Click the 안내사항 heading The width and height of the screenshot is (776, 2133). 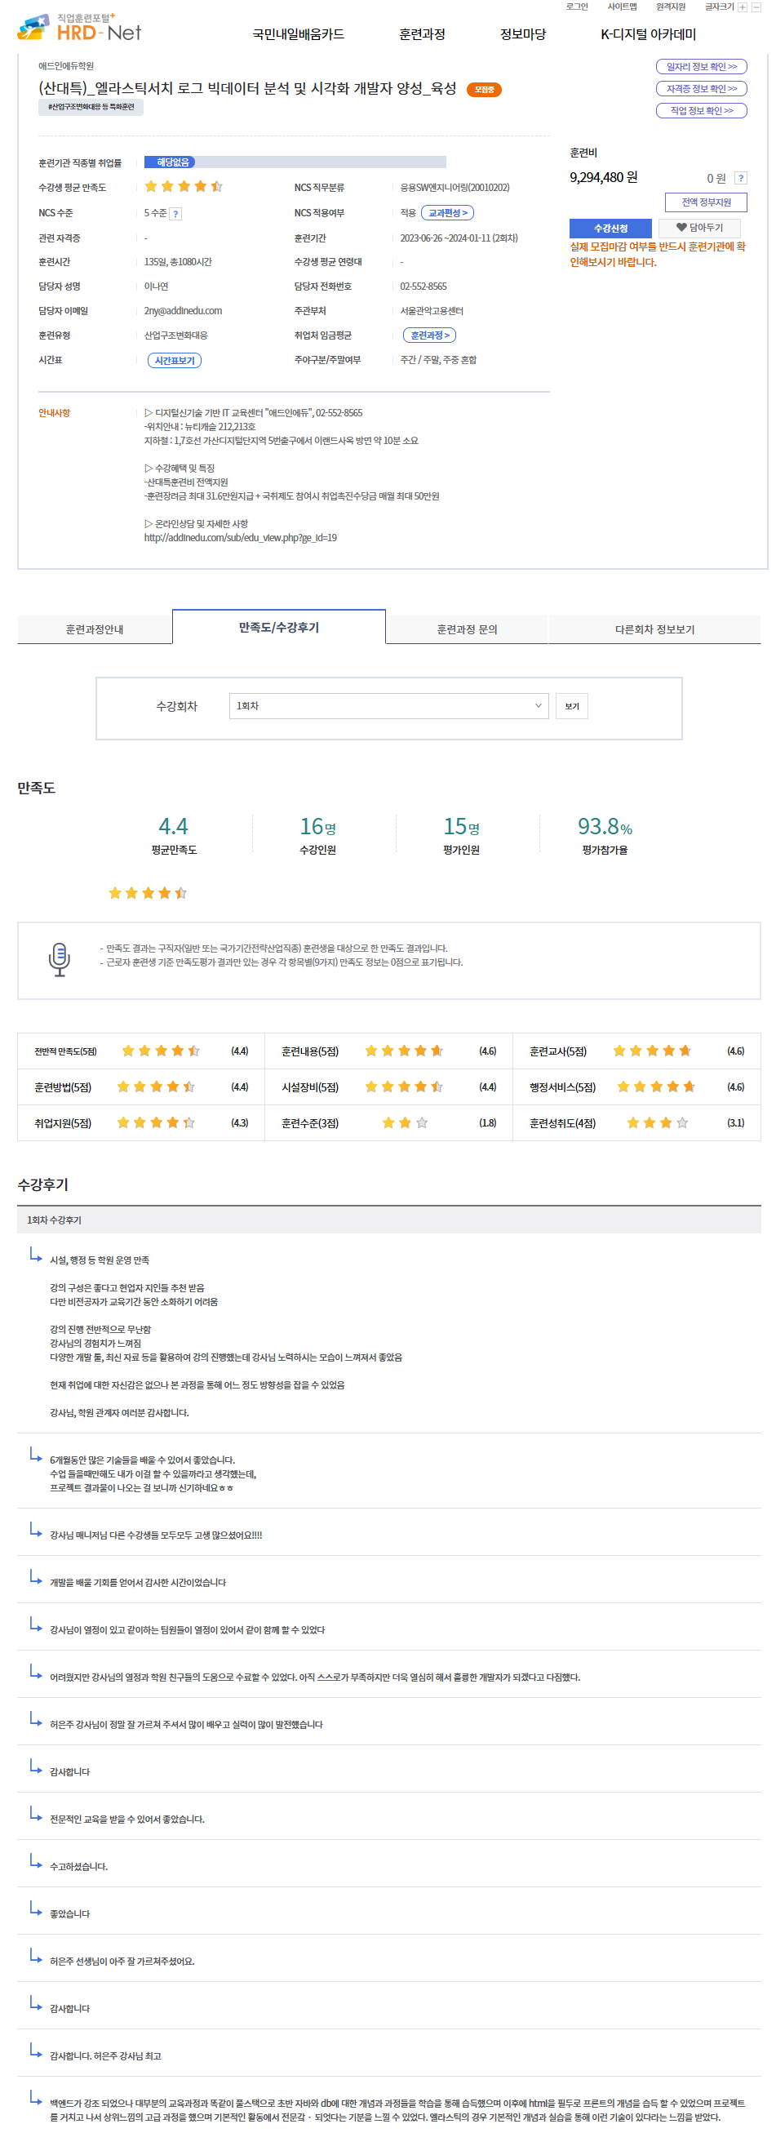coord(54,413)
